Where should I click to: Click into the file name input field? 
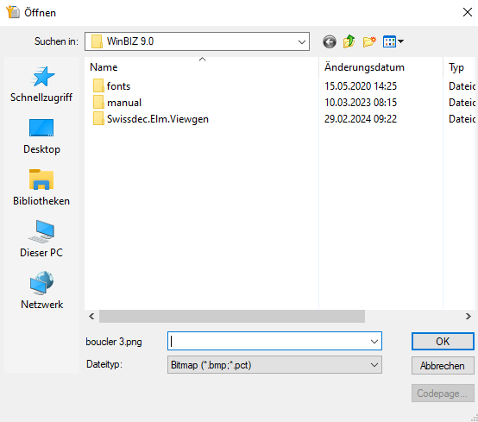tap(268, 341)
